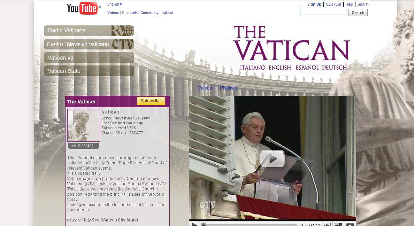This screenshot has height=226, width=414.
Task: Click the Sign Up link
Action: tap(314, 5)
